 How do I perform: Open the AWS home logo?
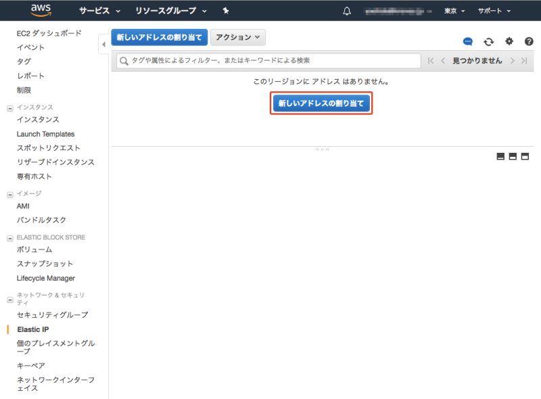coord(41,10)
